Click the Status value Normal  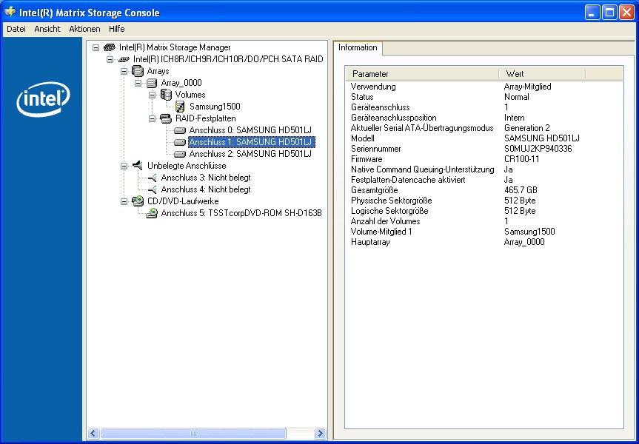(x=517, y=97)
